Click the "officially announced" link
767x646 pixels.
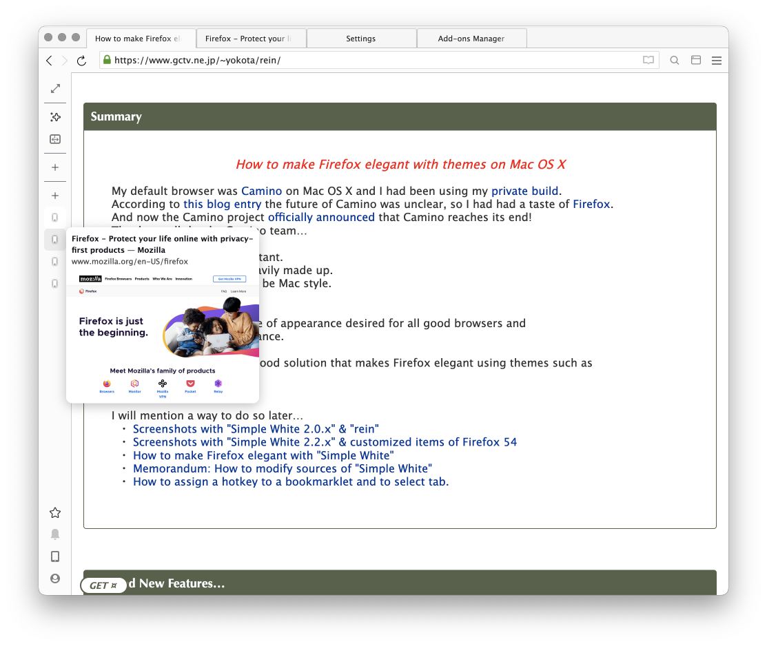(x=321, y=217)
